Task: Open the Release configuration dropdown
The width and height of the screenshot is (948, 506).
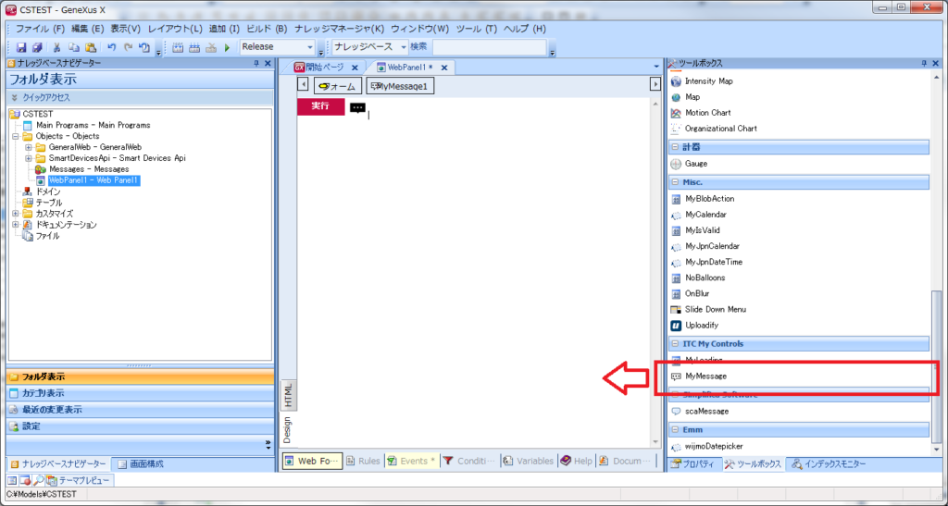Action: [310, 47]
